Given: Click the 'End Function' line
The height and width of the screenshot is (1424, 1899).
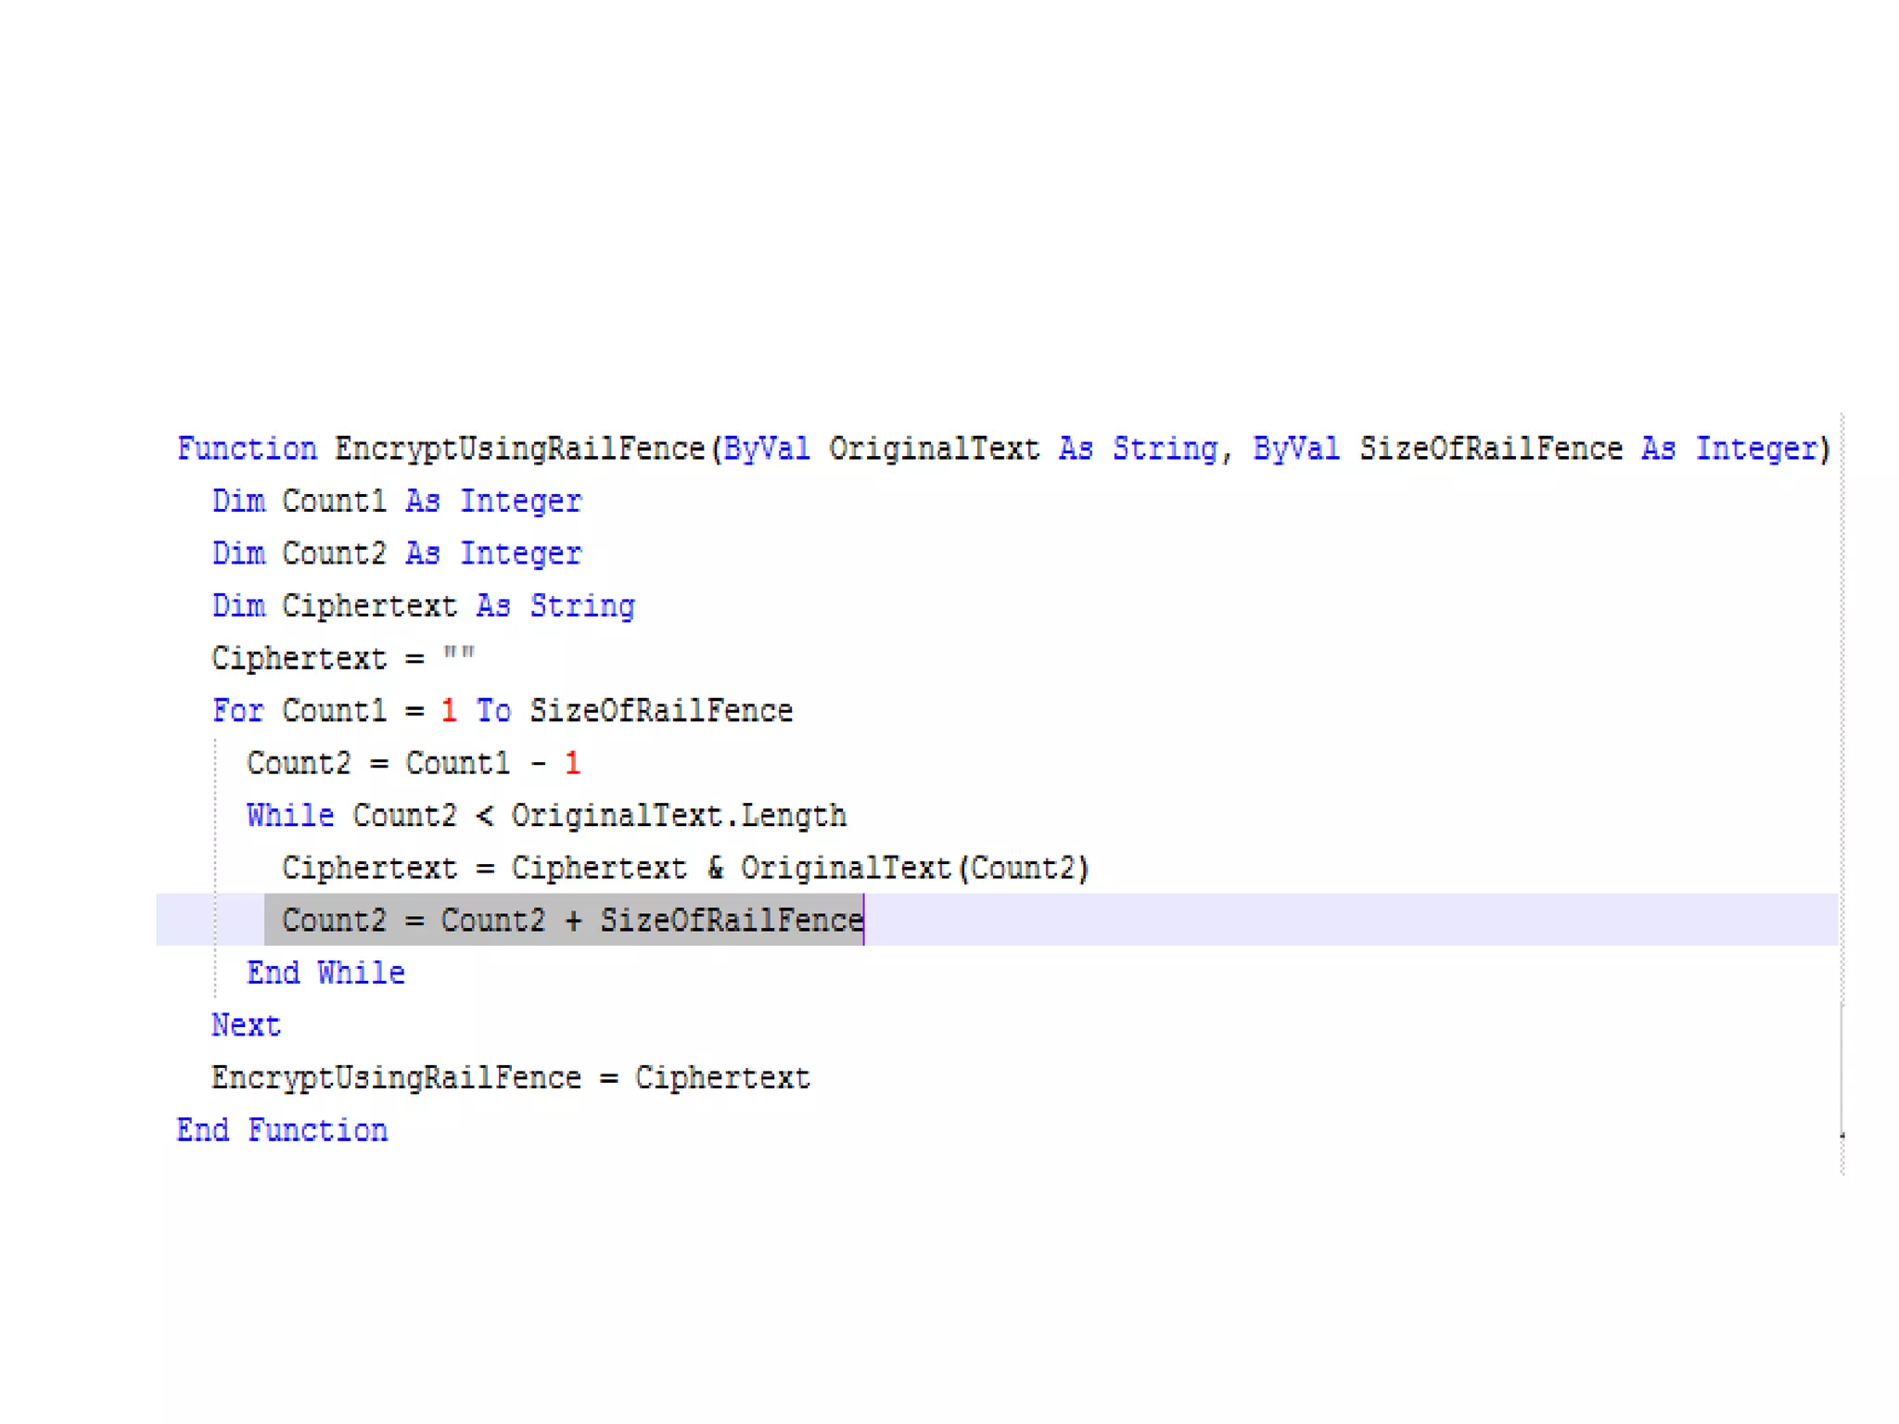Looking at the screenshot, I should 282,1130.
